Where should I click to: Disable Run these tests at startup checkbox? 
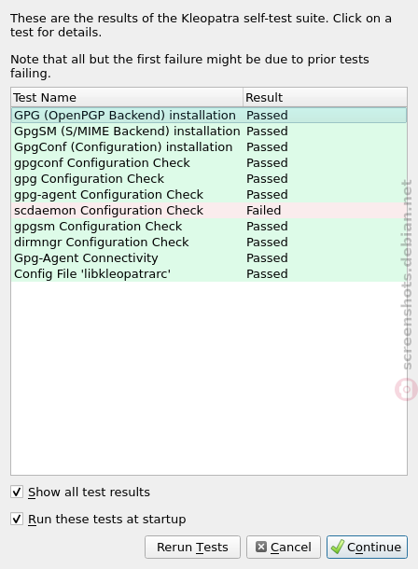tap(17, 519)
